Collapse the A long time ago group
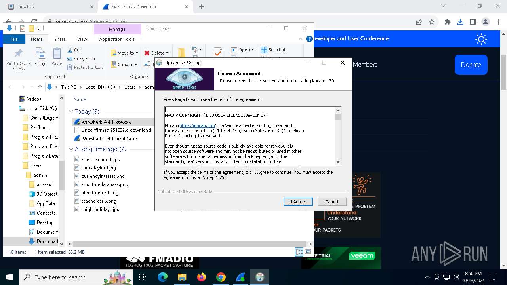The width and height of the screenshot is (507, 285). (71, 149)
